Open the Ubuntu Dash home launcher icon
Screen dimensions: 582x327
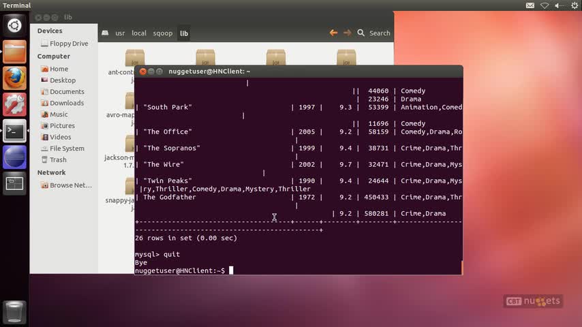click(14, 25)
